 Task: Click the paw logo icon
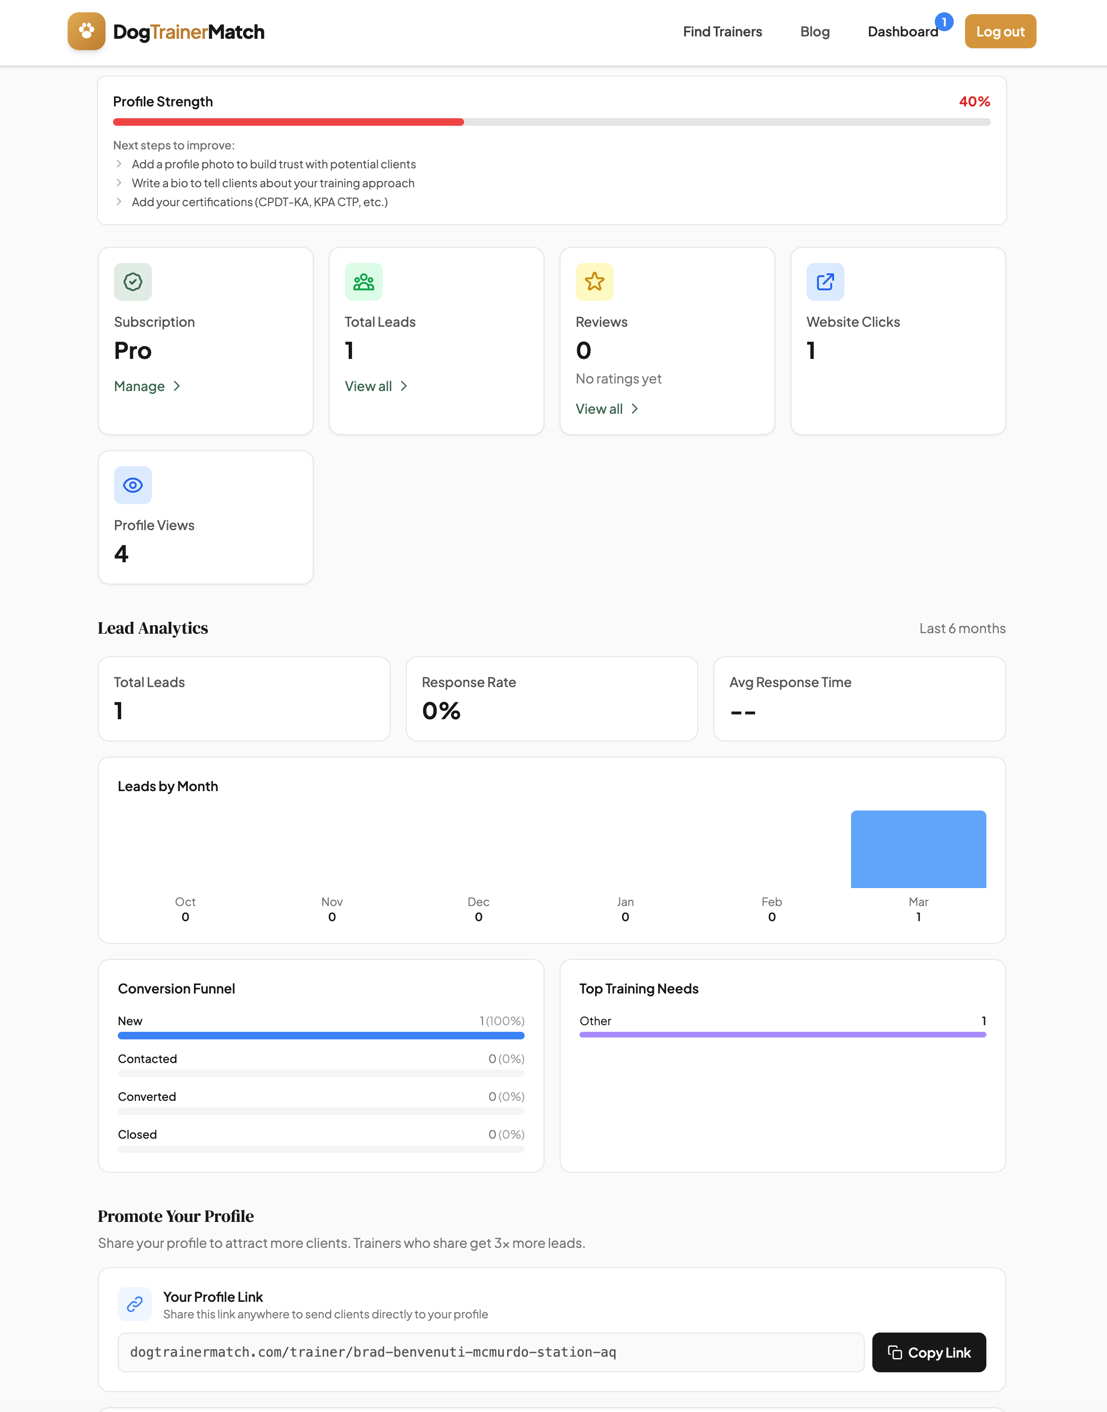click(x=86, y=31)
